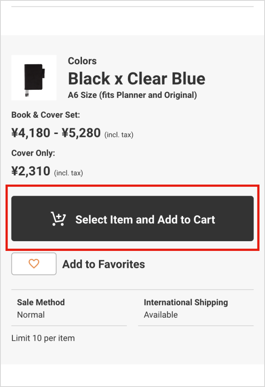Click the orange heart favorites icon
265x387 pixels.
pyautogui.click(x=34, y=264)
